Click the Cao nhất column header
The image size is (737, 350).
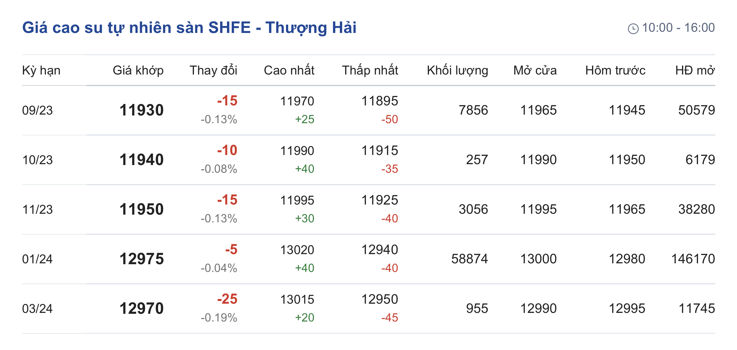(289, 71)
